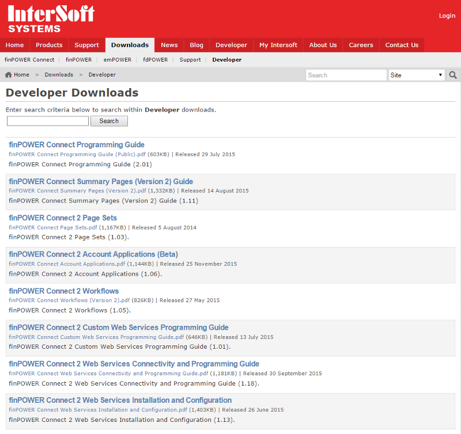
Task: Open the Blog menu item
Action: tap(197, 45)
